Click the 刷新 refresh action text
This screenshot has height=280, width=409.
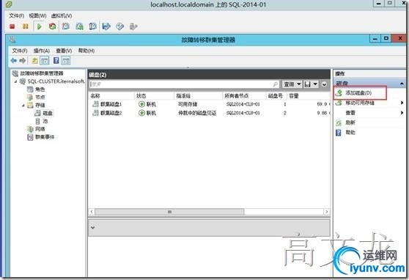pyautogui.click(x=350, y=122)
